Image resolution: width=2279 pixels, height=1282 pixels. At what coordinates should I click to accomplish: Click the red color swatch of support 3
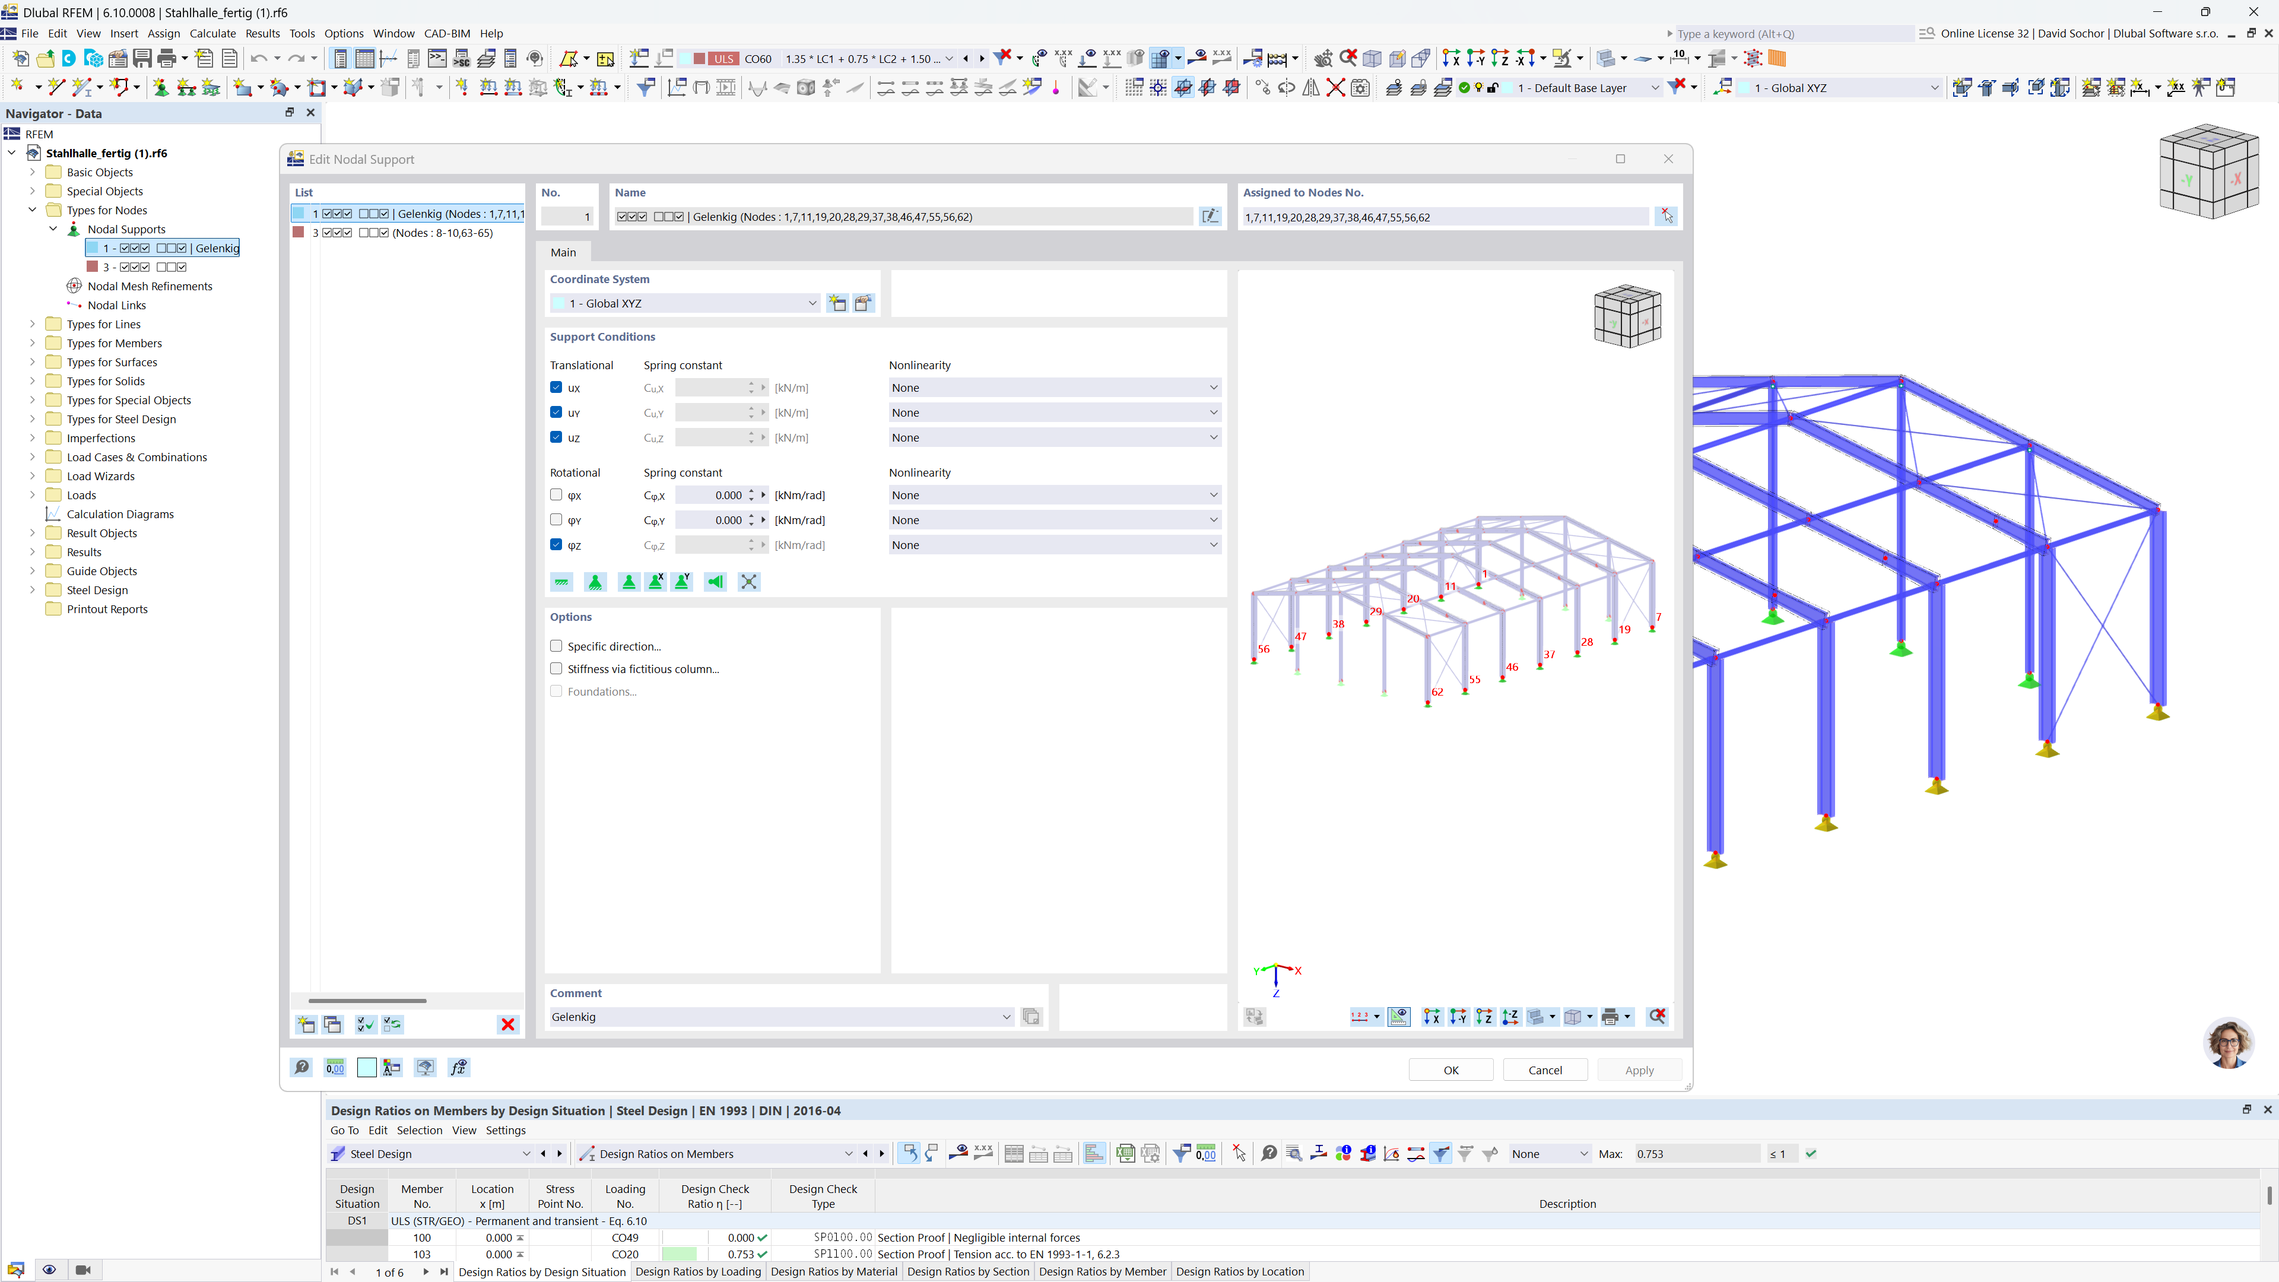click(299, 233)
